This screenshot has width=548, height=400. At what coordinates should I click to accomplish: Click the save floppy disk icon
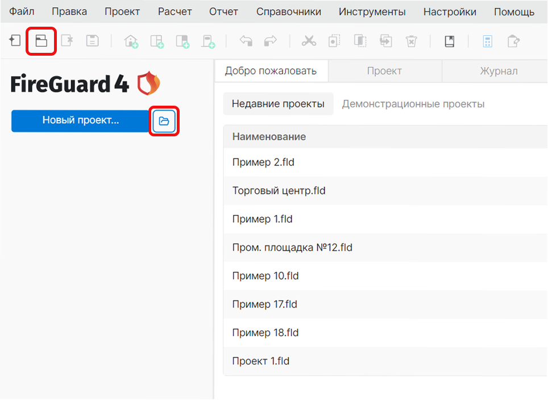pyautogui.click(x=93, y=41)
